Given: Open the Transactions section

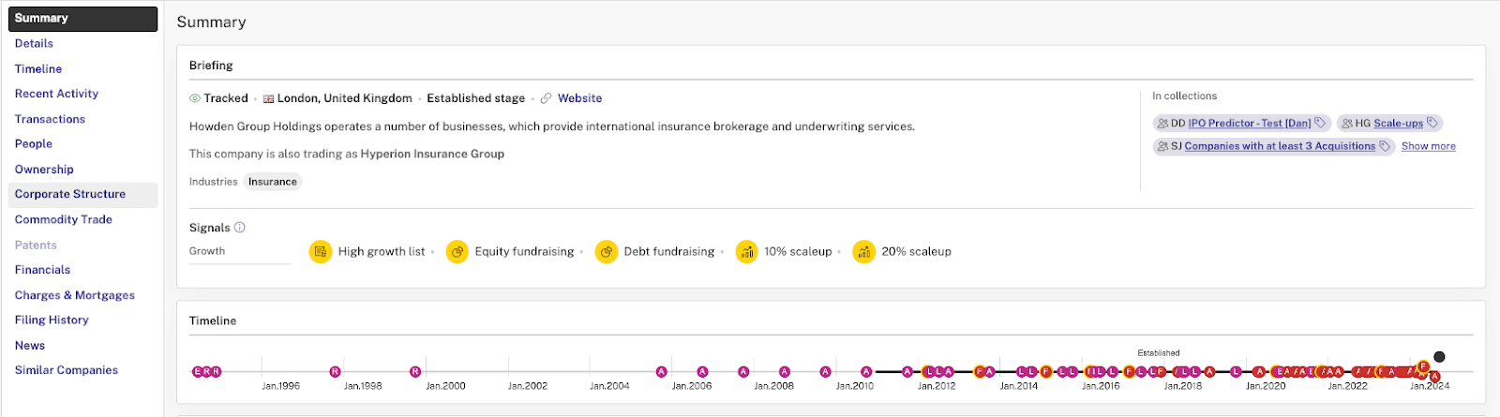Looking at the screenshot, I should pyautogui.click(x=50, y=119).
